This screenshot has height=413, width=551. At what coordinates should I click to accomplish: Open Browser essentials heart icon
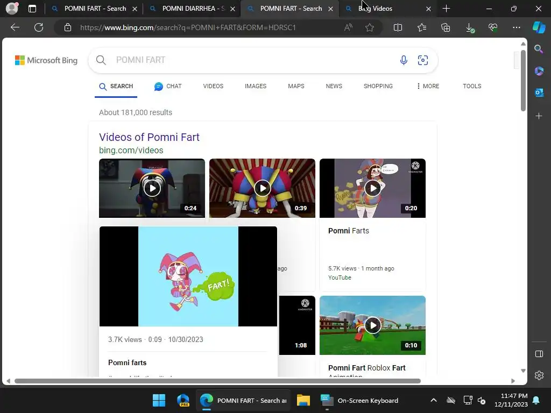click(x=493, y=27)
